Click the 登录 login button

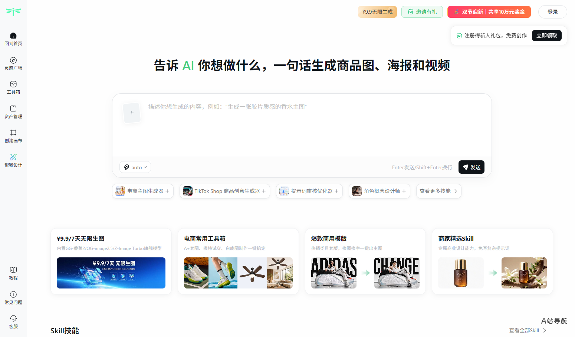click(x=553, y=12)
